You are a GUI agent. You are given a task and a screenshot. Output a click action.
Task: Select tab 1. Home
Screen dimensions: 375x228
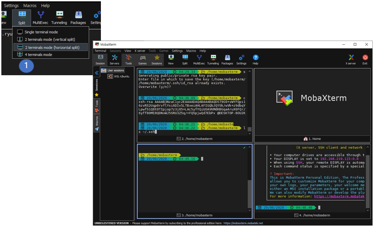[x=312, y=139]
